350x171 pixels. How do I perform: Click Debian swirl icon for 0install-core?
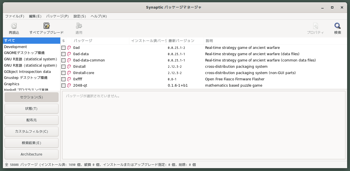69,73
